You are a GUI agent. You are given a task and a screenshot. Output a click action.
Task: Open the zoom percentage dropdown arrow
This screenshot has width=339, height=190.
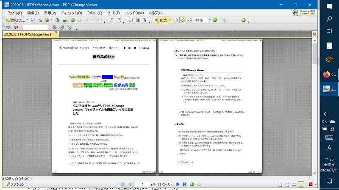209,20
